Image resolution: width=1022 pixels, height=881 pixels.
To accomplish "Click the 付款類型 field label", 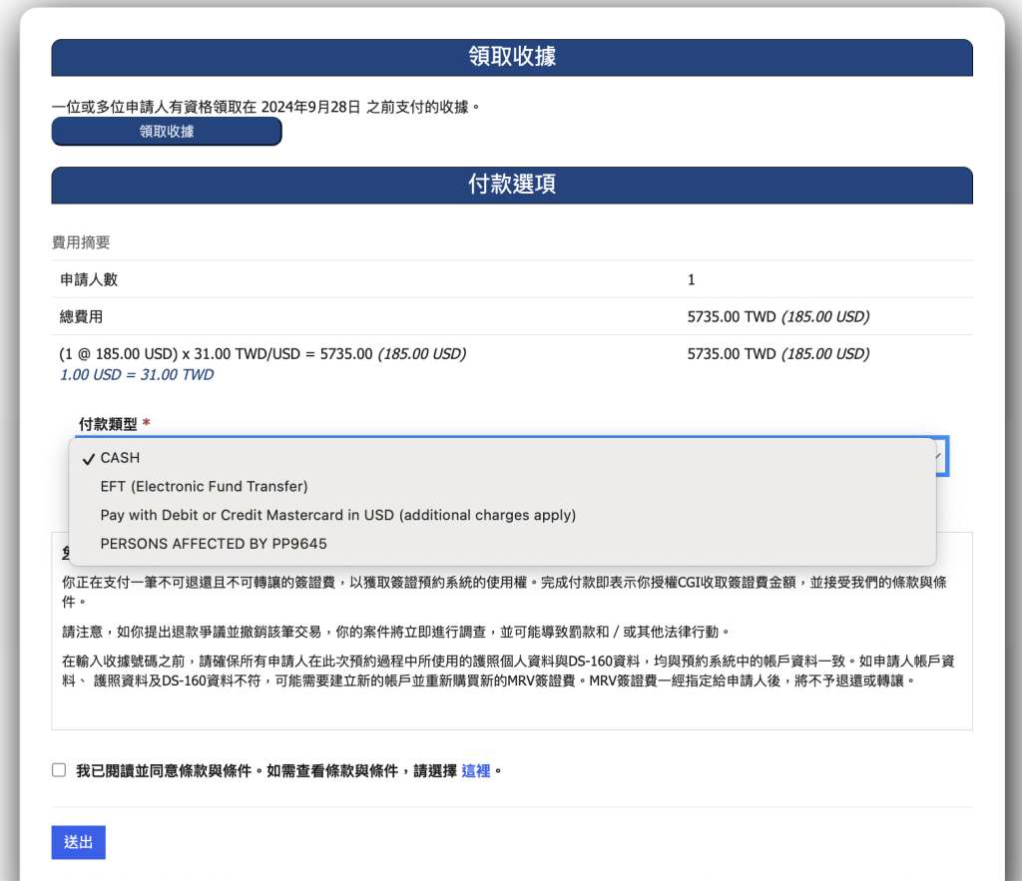I will coord(108,424).
